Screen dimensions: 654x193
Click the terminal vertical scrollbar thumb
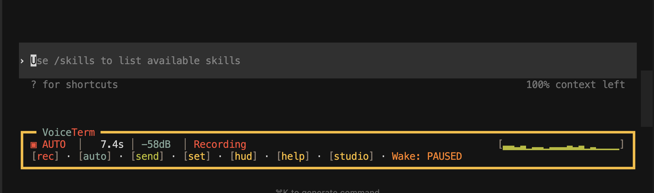[x=646, y=99]
